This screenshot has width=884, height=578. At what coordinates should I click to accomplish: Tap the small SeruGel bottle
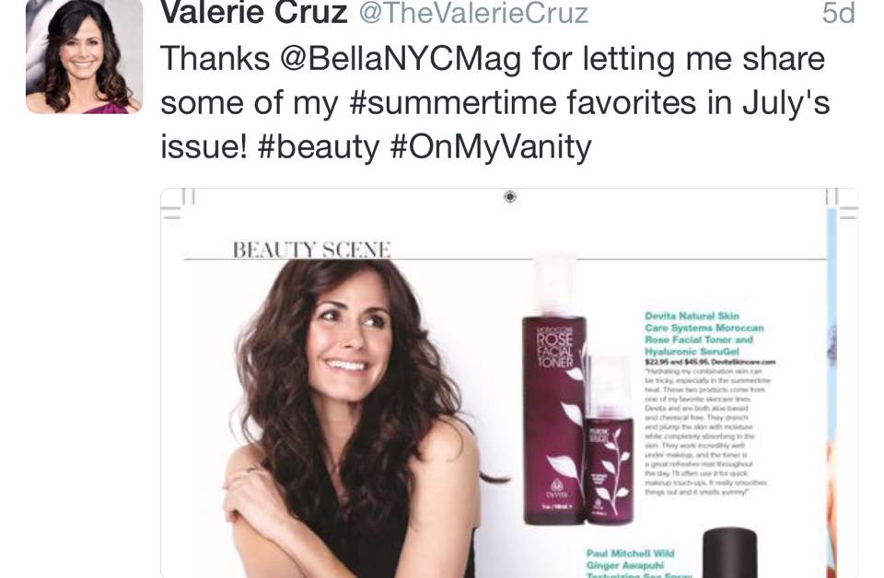[x=610, y=441]
